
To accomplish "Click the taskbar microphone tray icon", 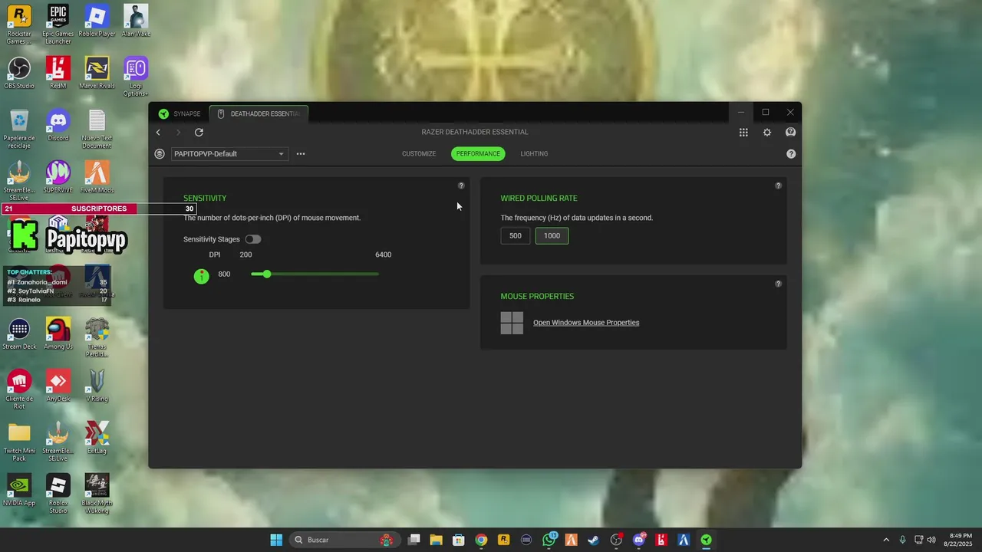I will (x=902, y=540).
